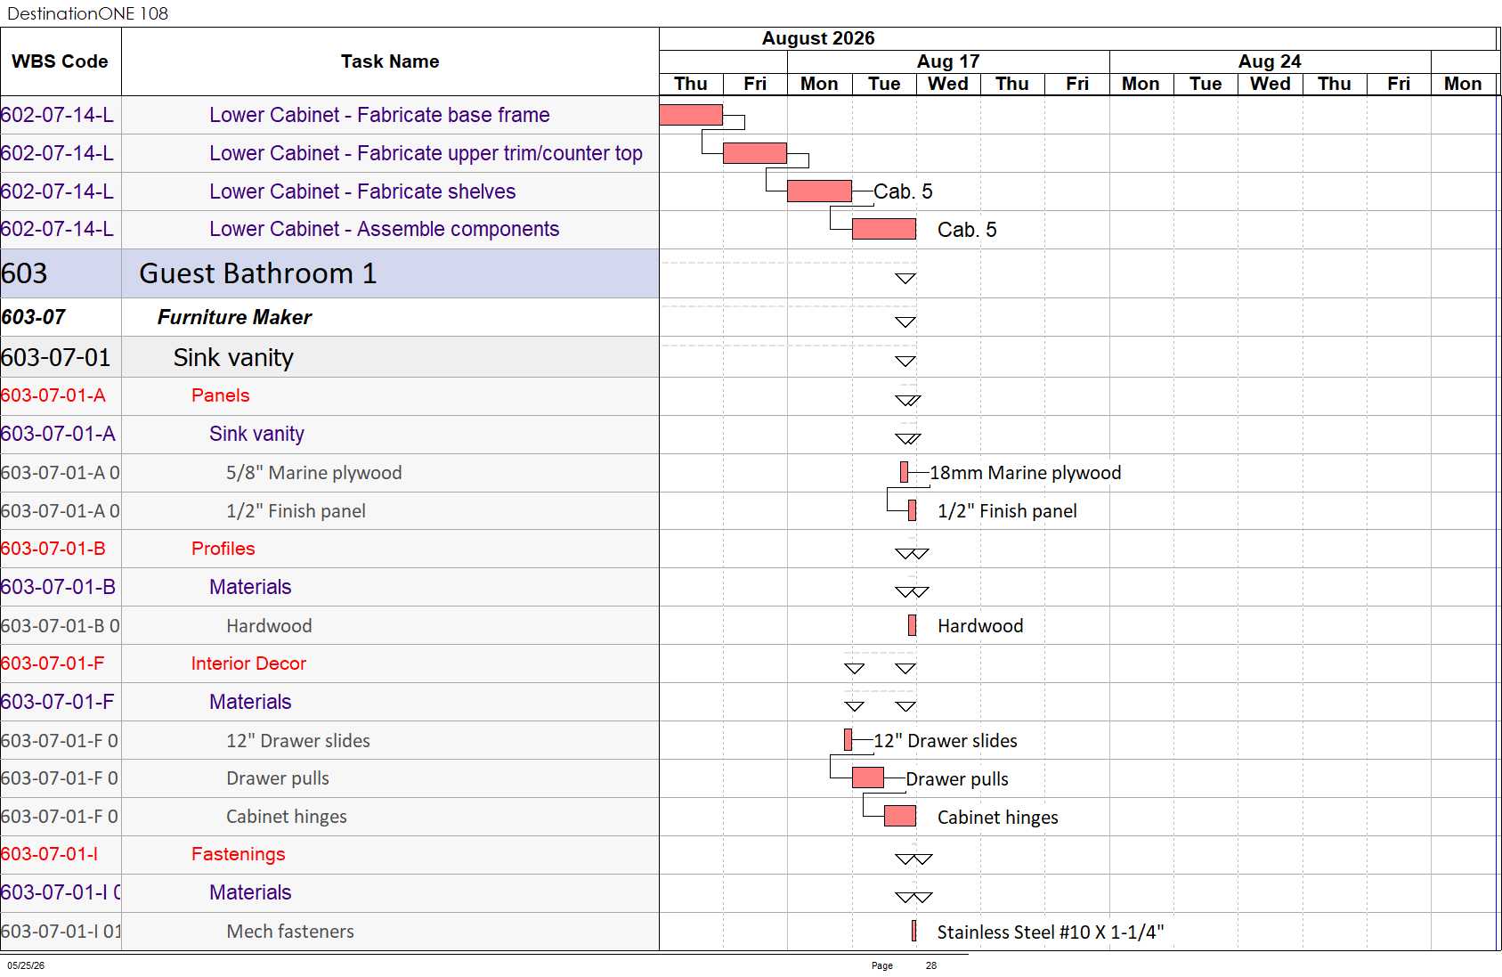This screenshot has height=977, width=1502.
Task: Click the Drawer pulls Gantt bar
Action: [x=868, y=778]
